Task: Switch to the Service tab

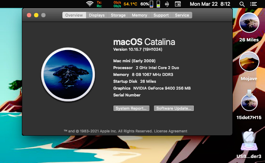Action: [182, 15]
